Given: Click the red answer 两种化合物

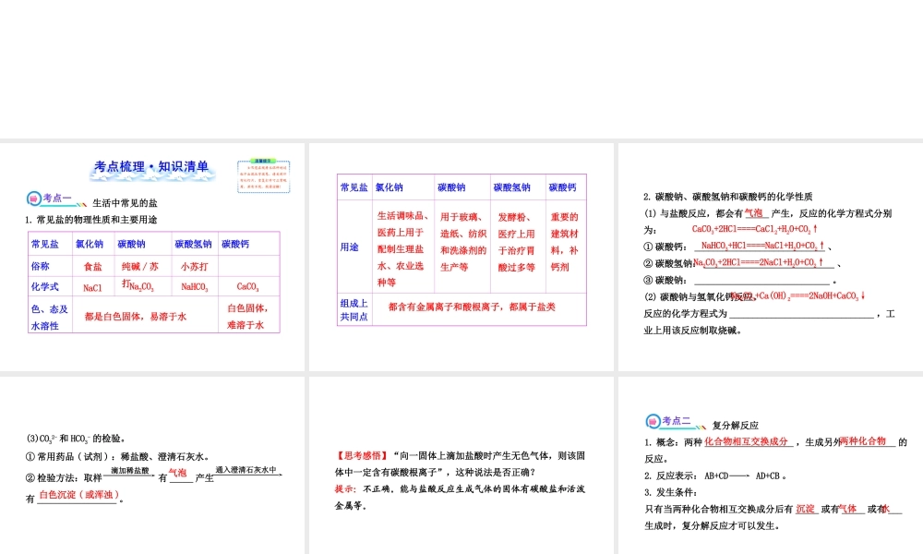Looking at the screenshot, I should pyautogui.click(x=864, y=441).
